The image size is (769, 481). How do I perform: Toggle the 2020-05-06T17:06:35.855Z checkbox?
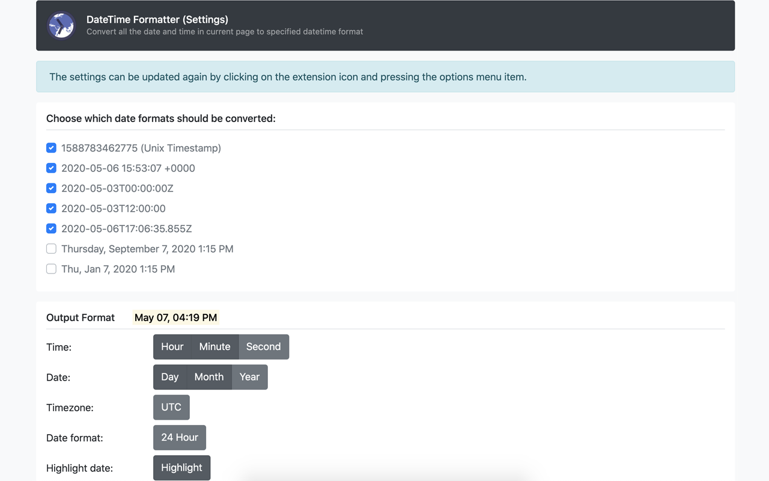point(51,228)
